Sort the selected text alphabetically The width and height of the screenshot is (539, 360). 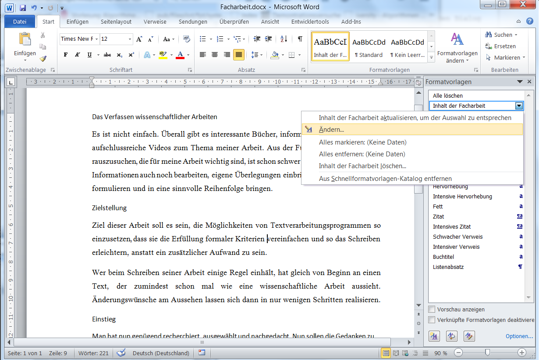[x=285, y=39]
